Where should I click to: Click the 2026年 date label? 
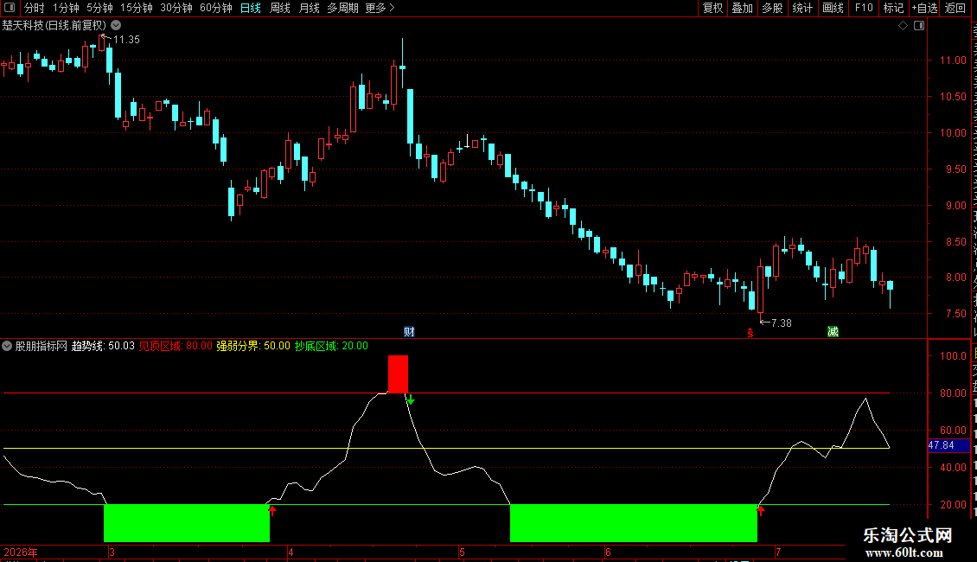click(x=21, y=552)
